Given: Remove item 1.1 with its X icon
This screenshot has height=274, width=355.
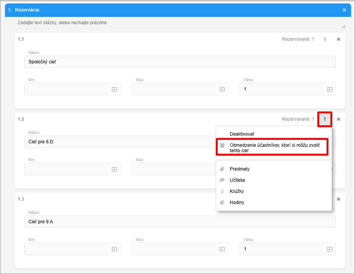Looking at the screenshot, I should point(338,39).
